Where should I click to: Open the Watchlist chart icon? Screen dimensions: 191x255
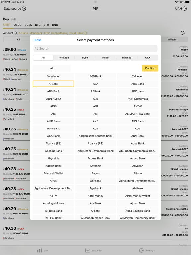tap(88, 250)
